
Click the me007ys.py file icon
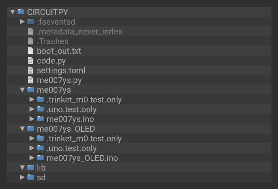[x=31, y=80]
